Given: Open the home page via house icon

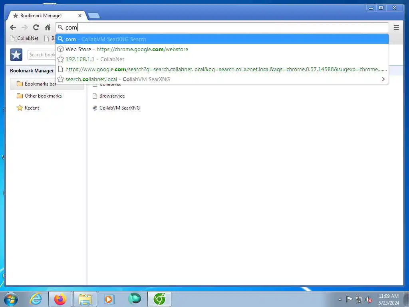Looking at the screenshot, I should pos(48,28).
